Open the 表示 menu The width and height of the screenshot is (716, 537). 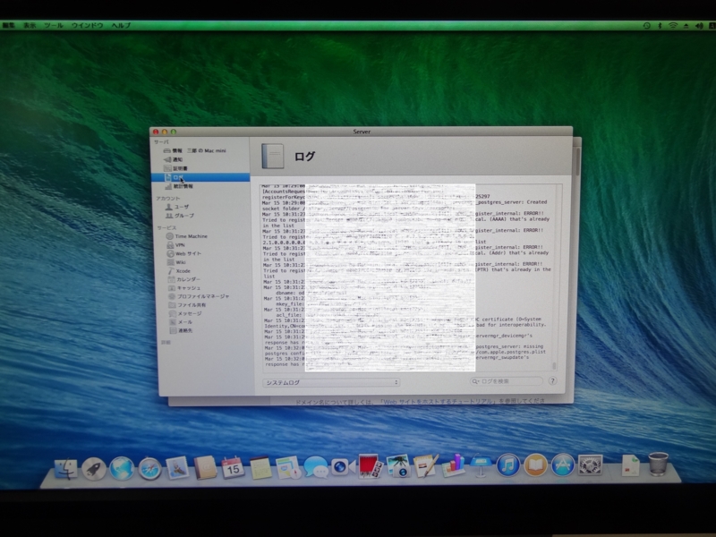point(30,26)
